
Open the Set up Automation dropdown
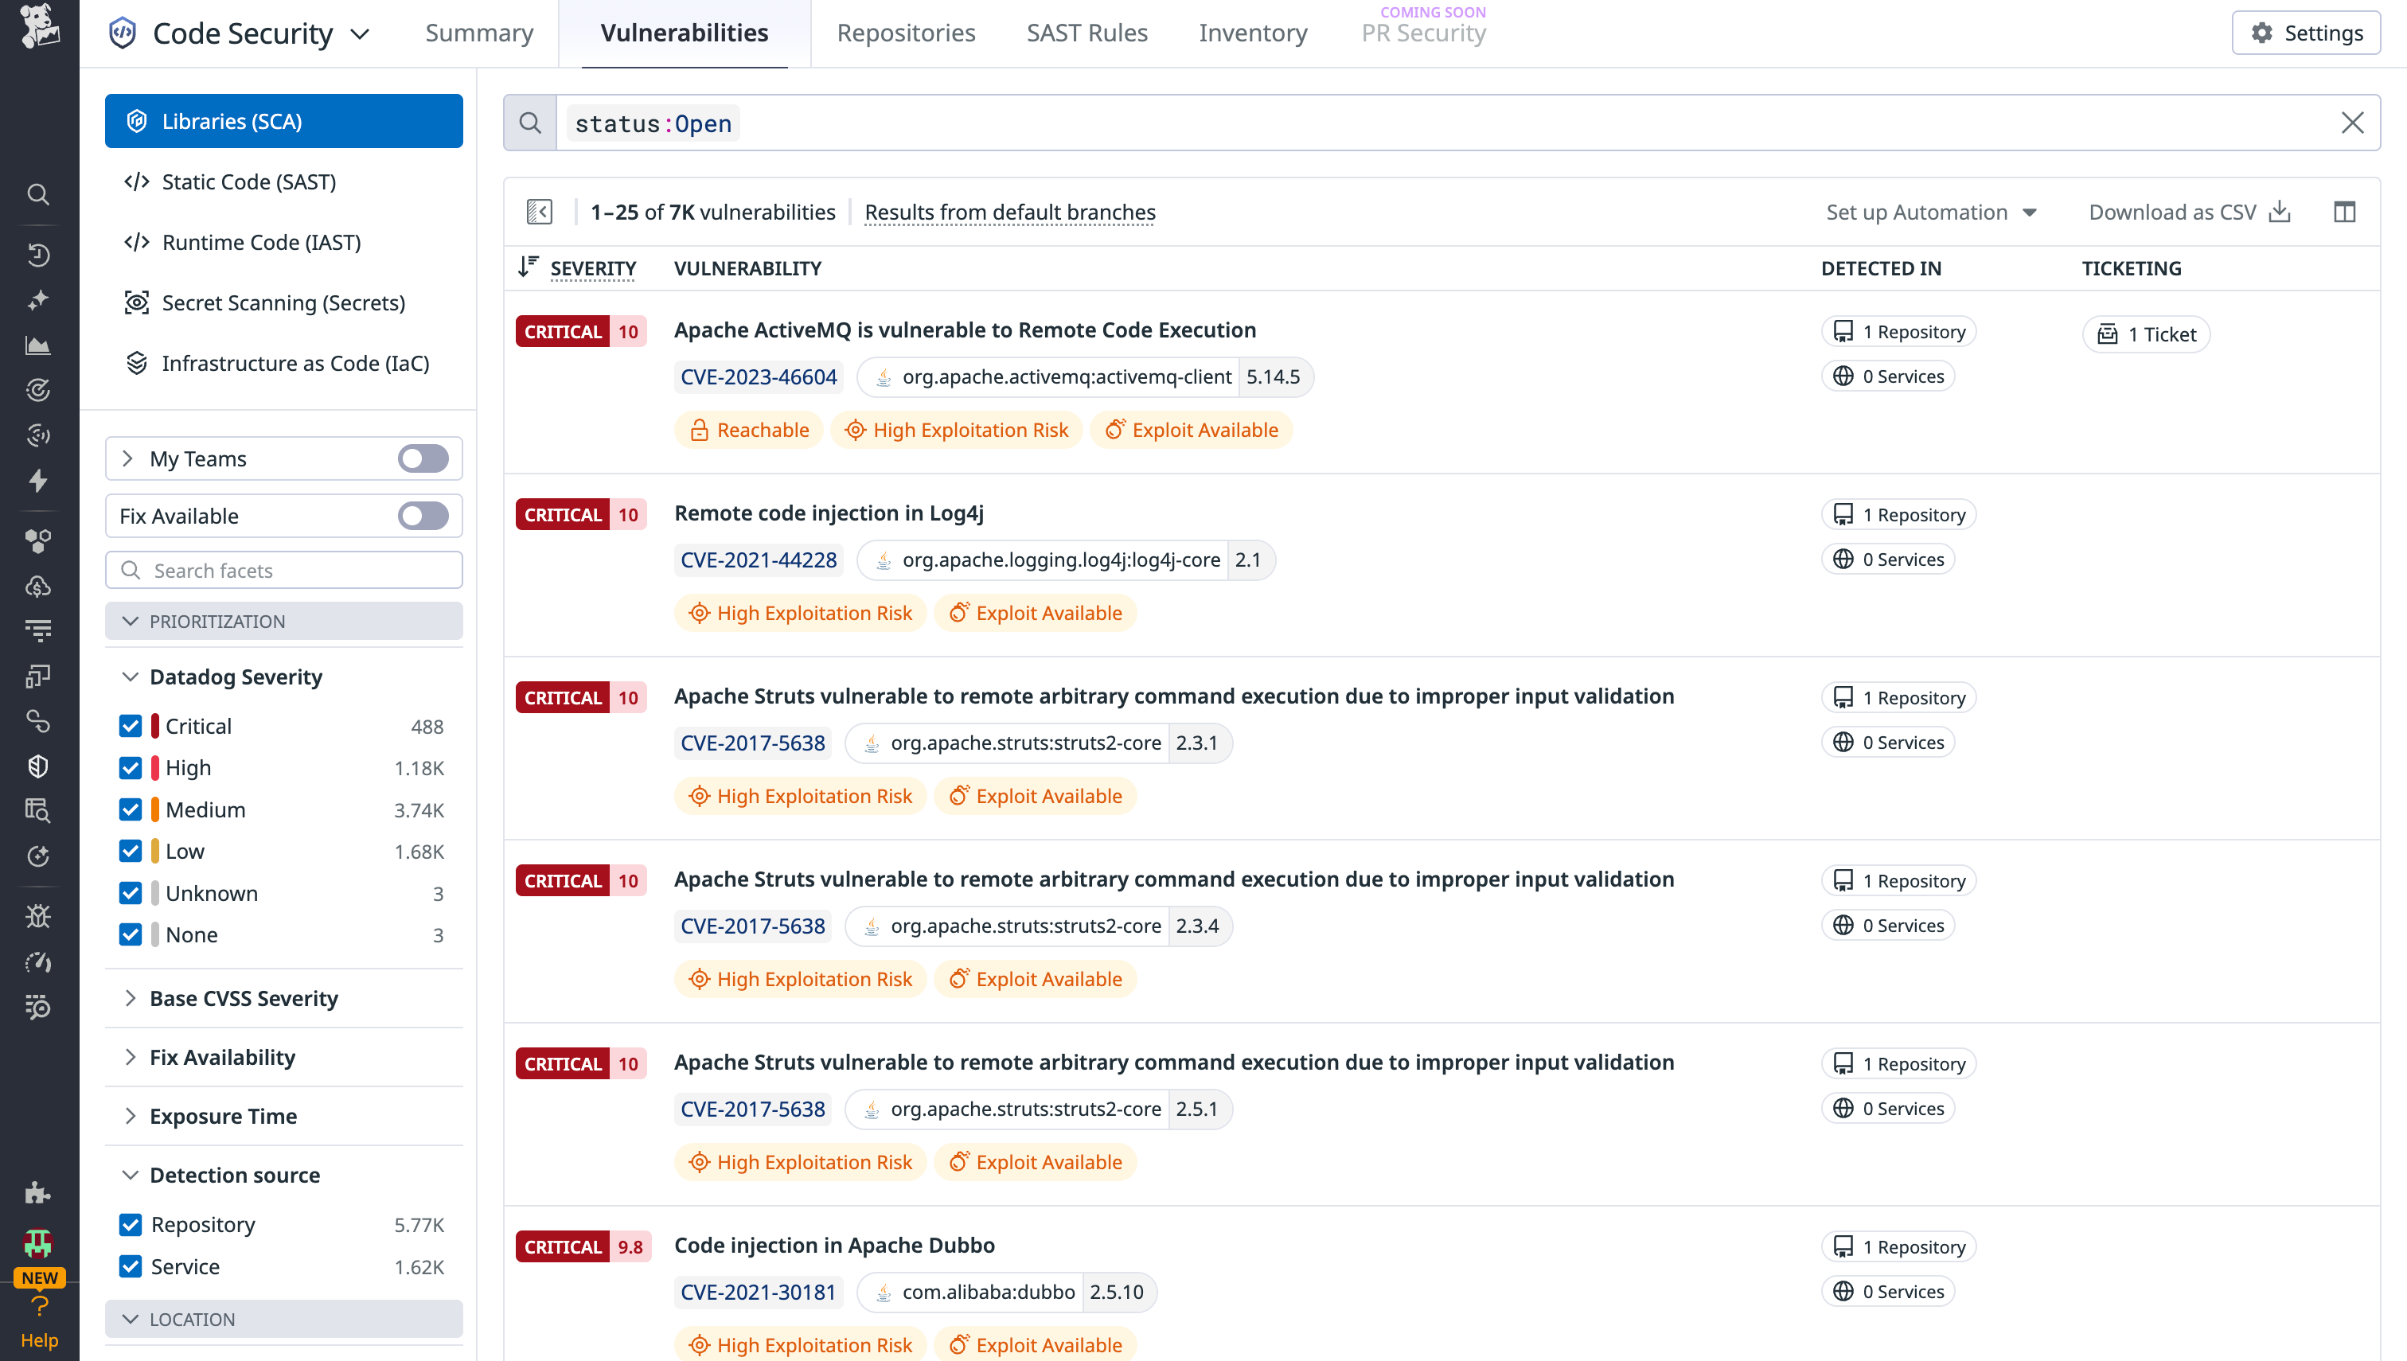point(1931,213)
